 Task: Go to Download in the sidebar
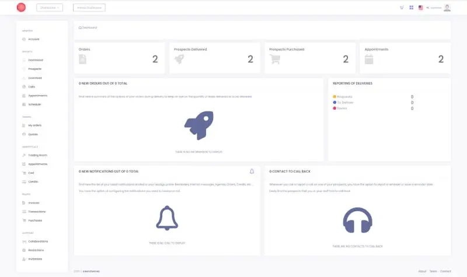pos(35,78)
